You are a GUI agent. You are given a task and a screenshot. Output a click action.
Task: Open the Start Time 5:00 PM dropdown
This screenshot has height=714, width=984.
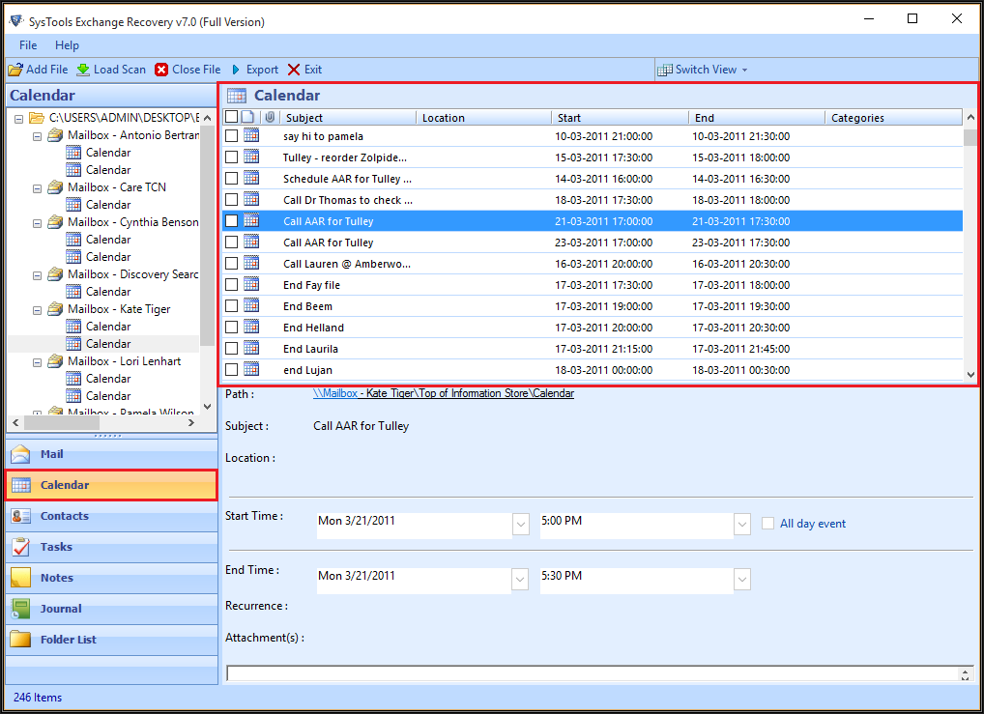point(742,524)
